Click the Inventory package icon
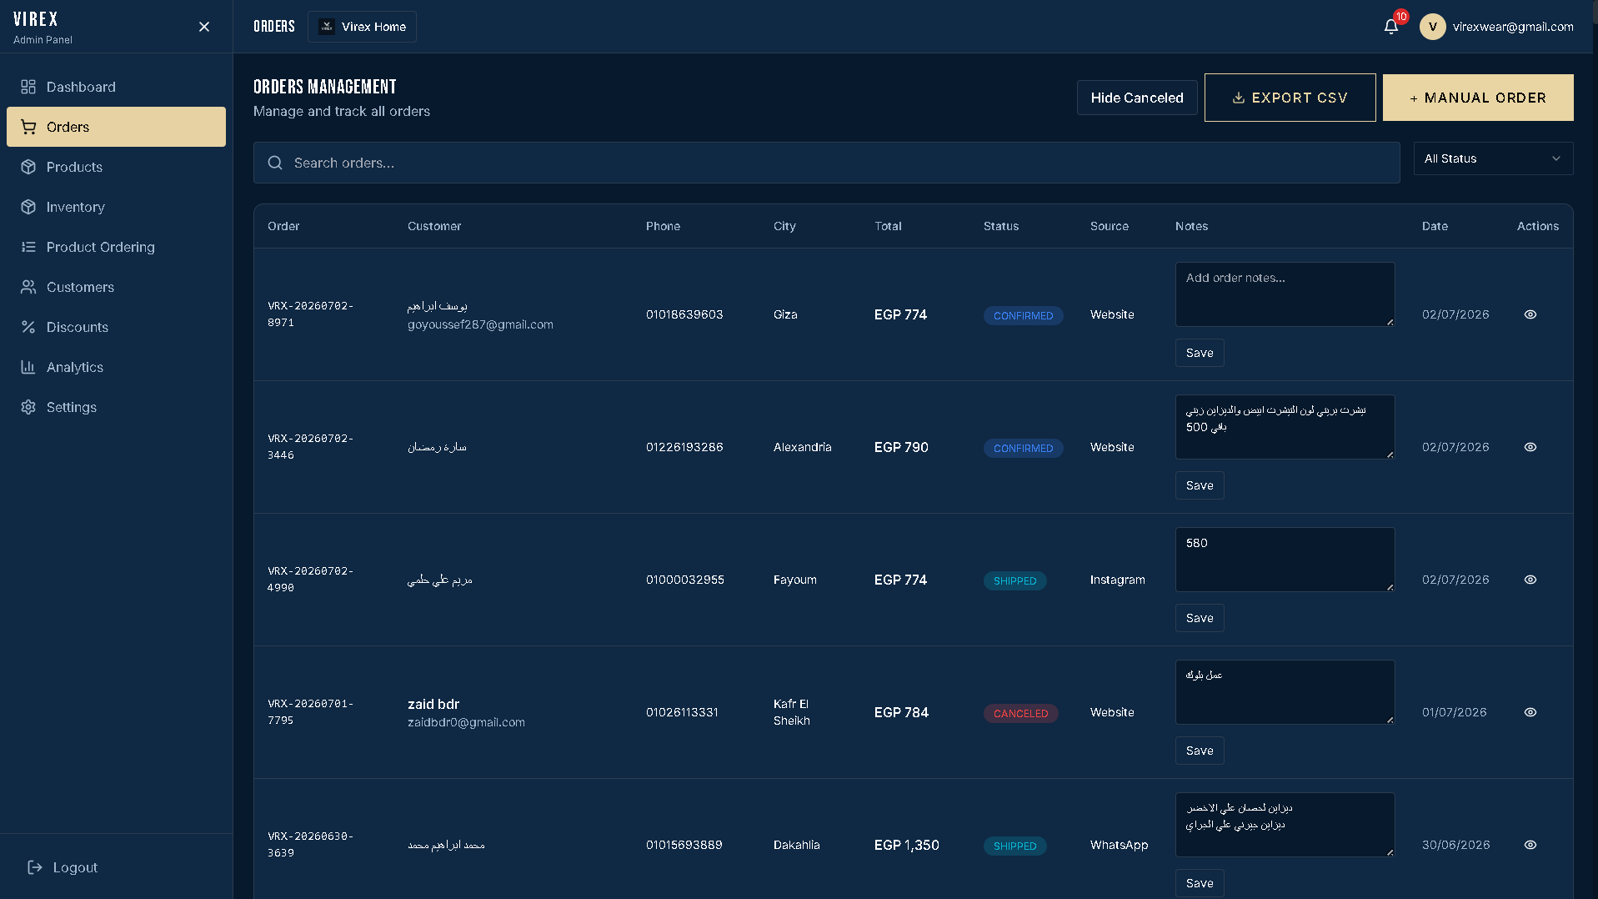 pyautogui.click(x=28, y=207)
